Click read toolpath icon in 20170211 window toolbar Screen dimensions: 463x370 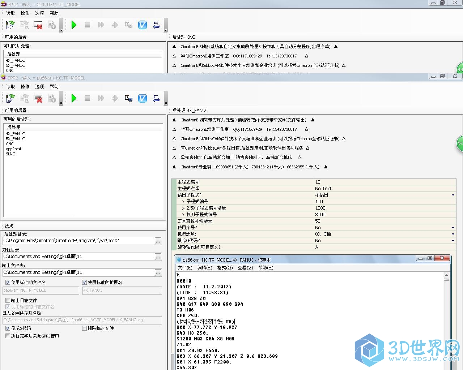tap(10, 25)
